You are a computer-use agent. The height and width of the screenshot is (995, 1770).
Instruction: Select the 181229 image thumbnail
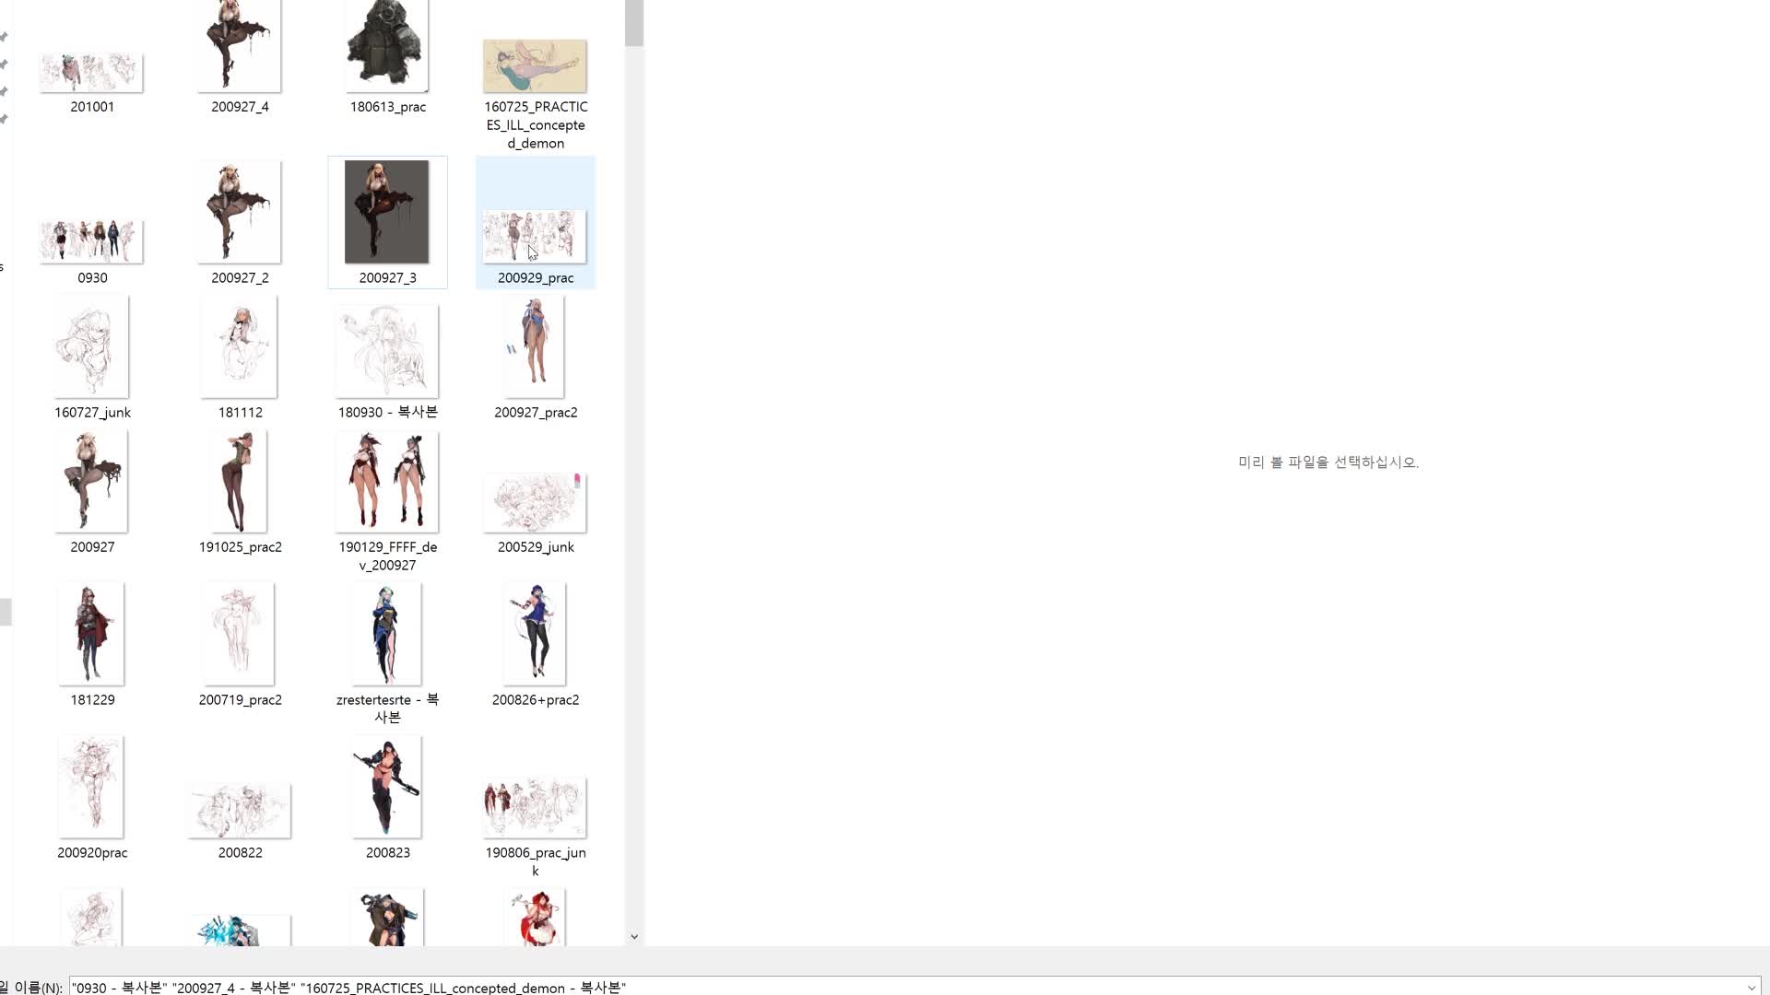91,635
